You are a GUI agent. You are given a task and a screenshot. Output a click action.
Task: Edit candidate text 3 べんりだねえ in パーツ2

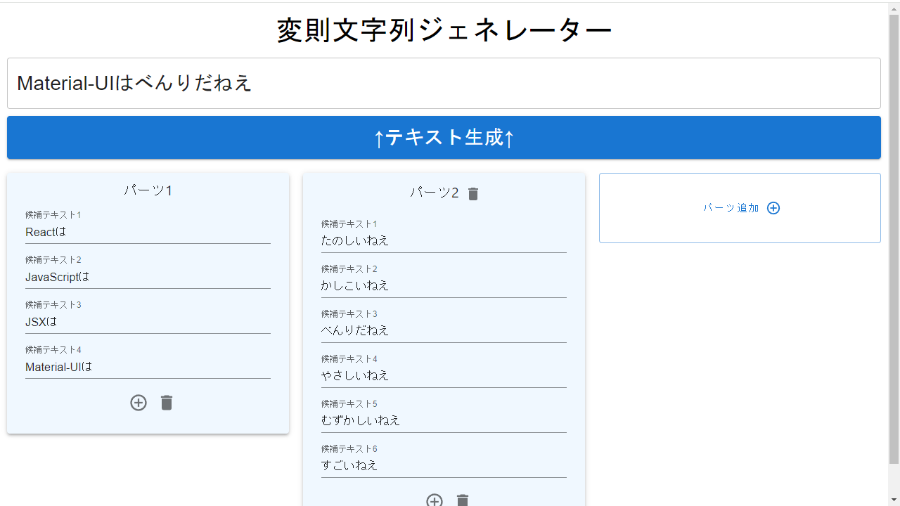point(444,331)
